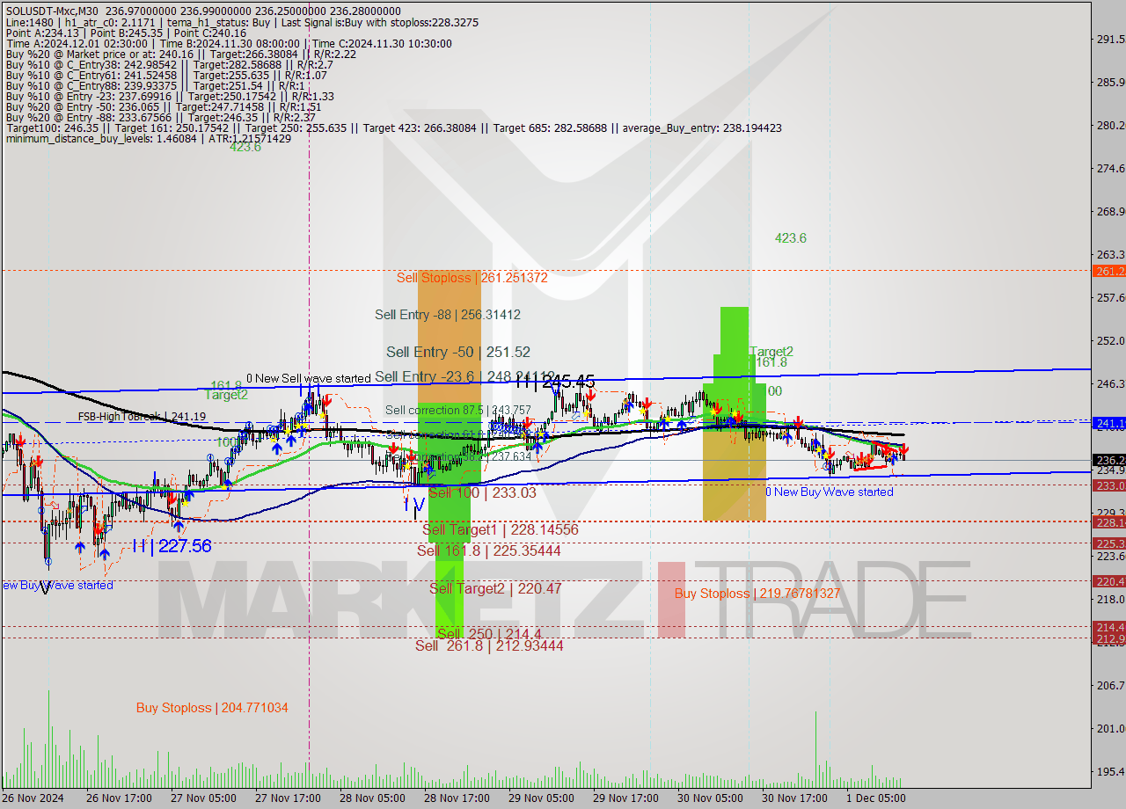1126x809 pixels.
Task: Click the current price 236.2 axis tag
Action: click(1108, 460)
